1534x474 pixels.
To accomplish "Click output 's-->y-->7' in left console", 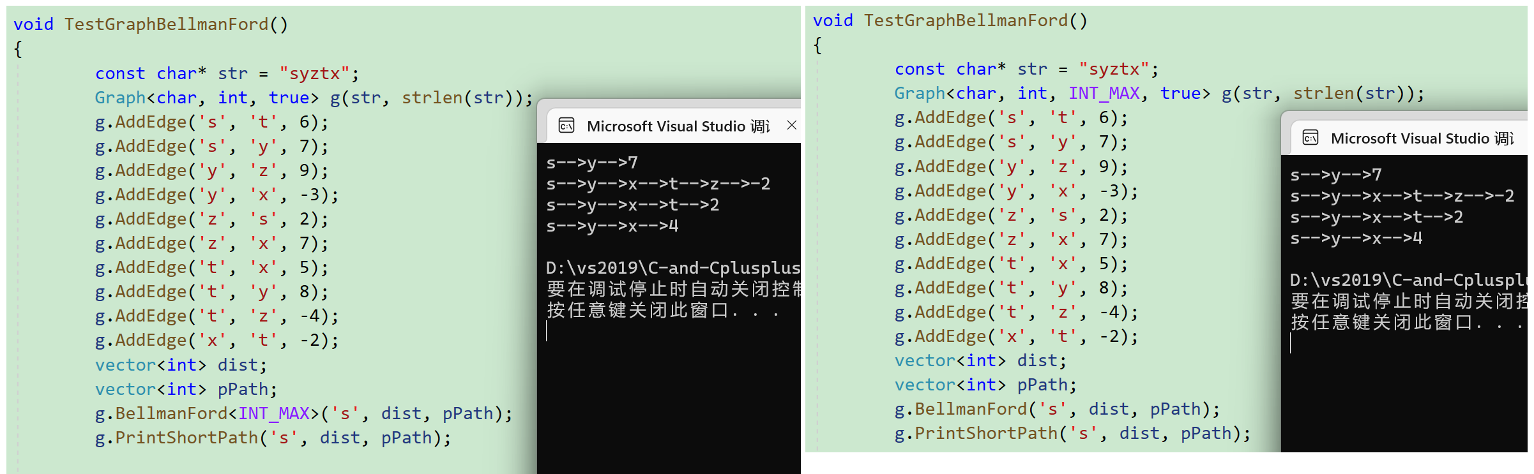I will pyautogui.click(x=592, y=163).
